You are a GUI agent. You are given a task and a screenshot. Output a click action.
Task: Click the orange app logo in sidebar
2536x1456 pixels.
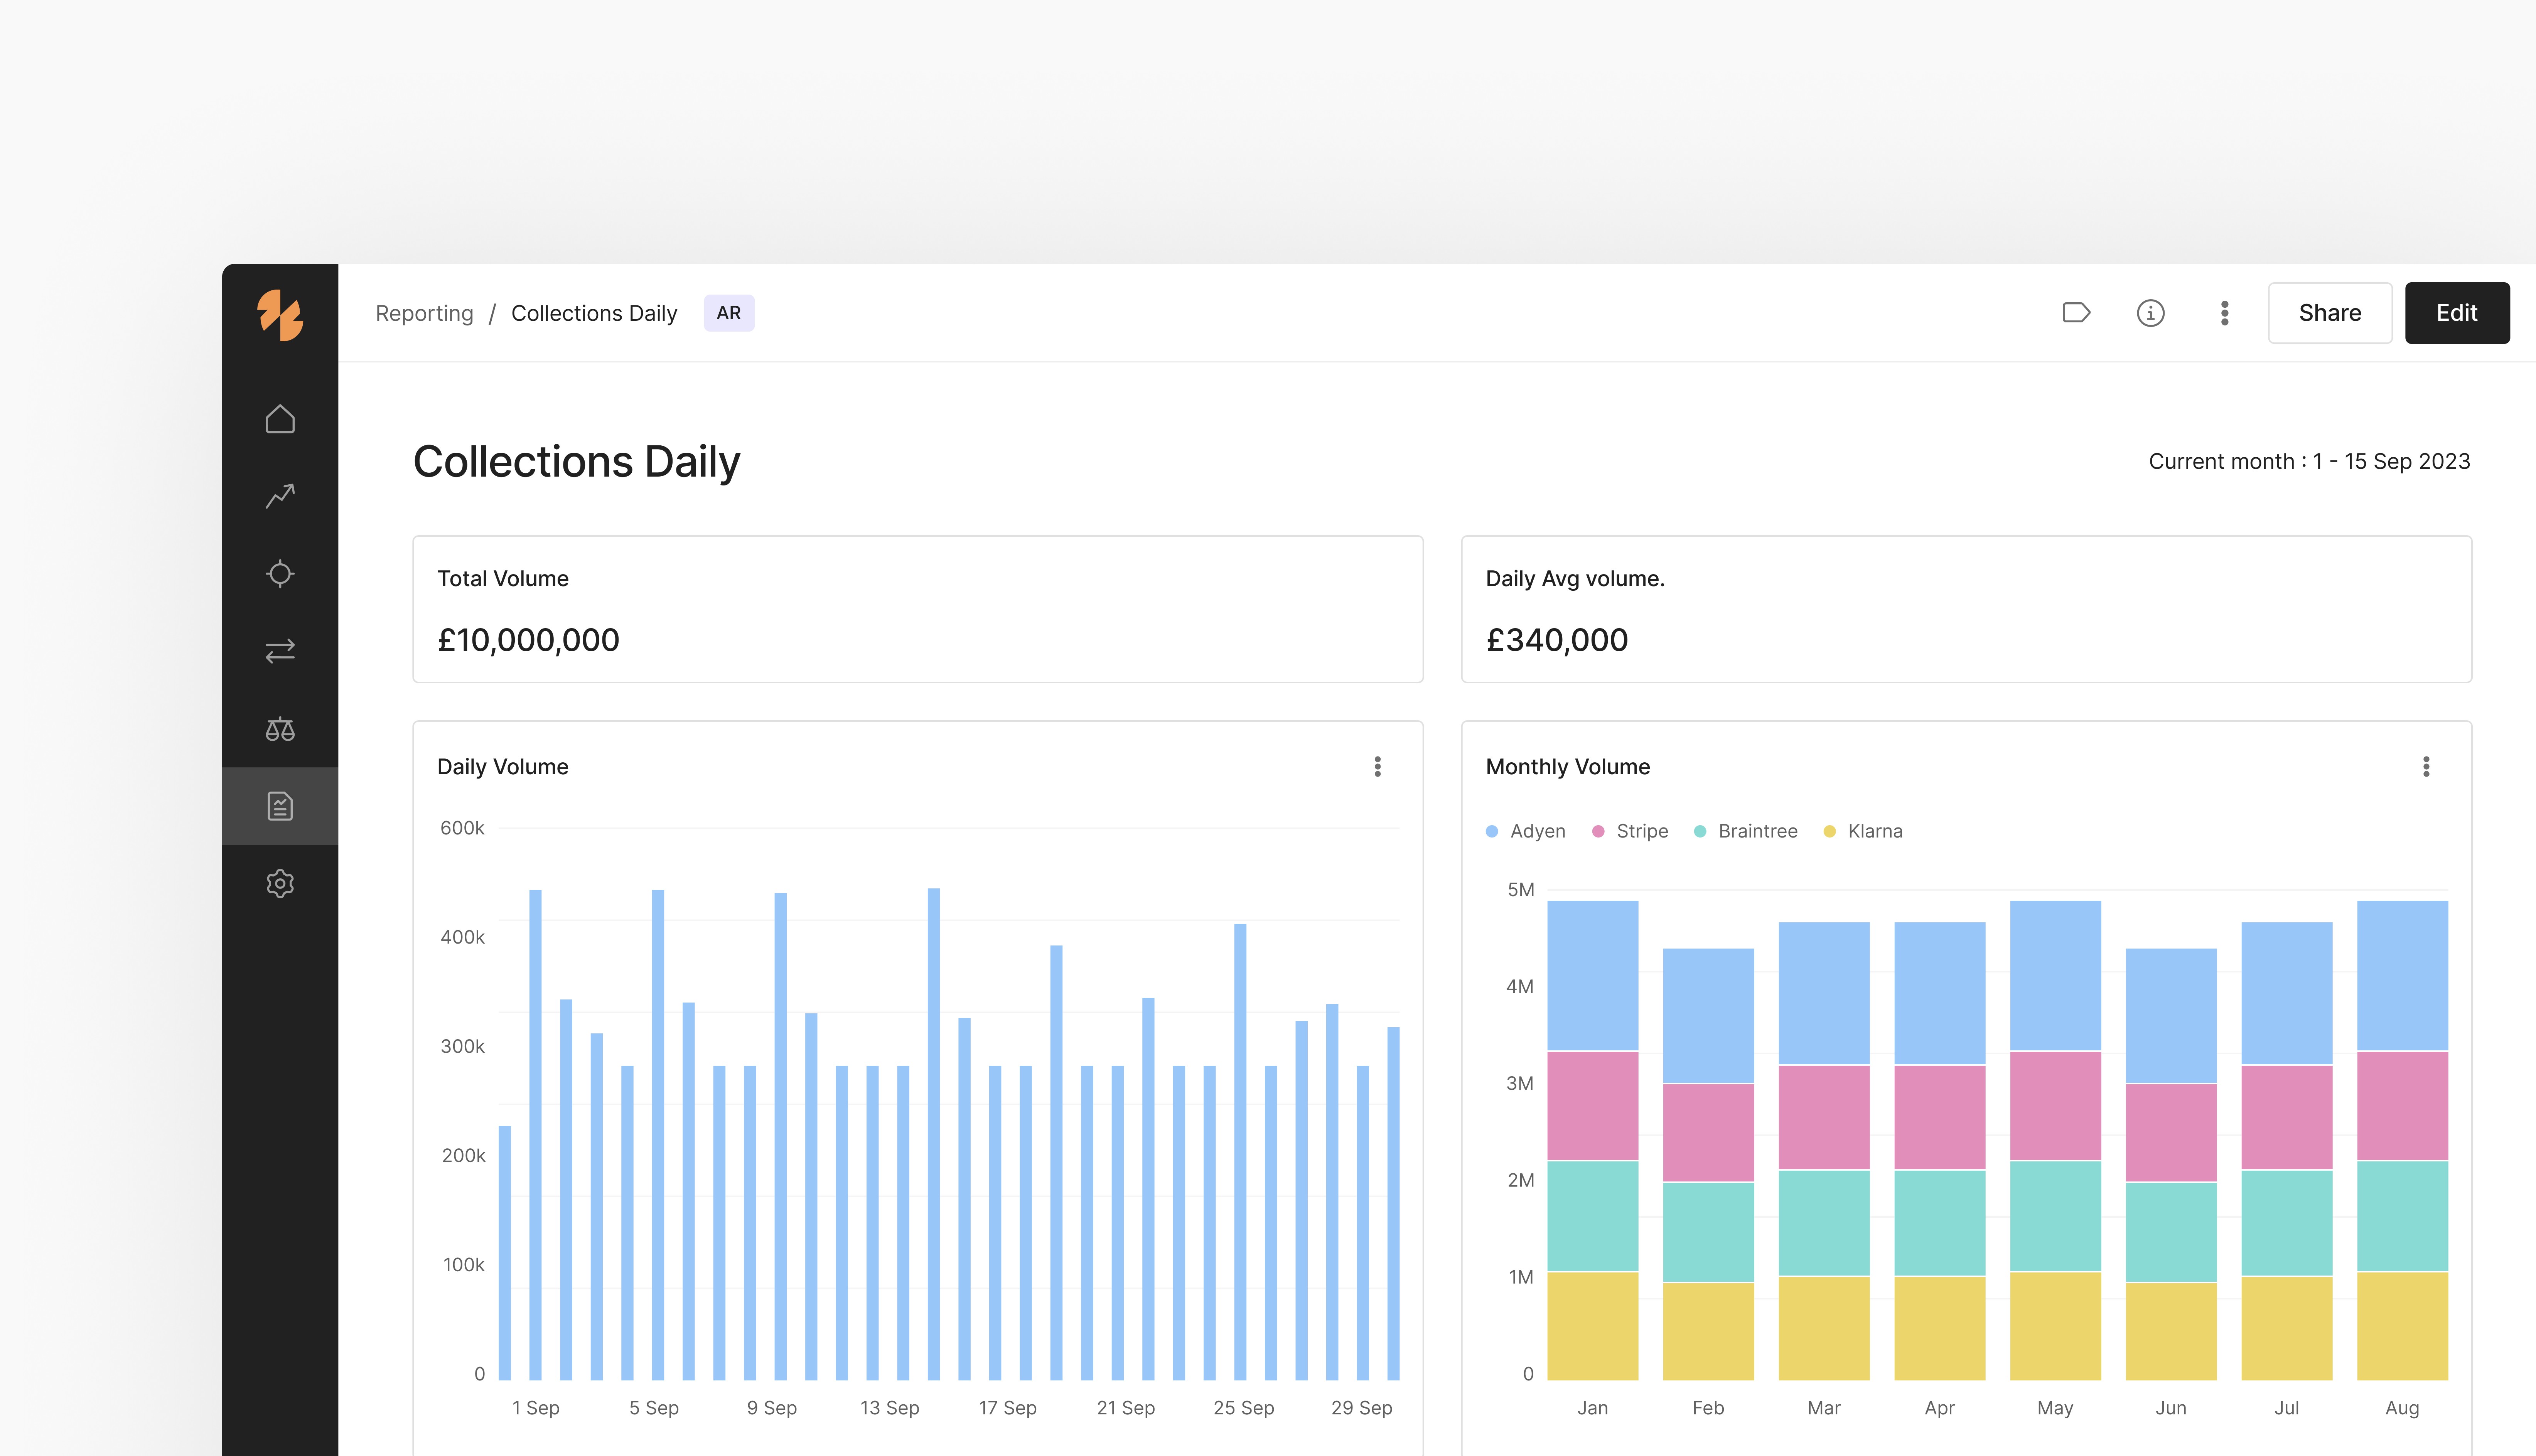(280, 315)
